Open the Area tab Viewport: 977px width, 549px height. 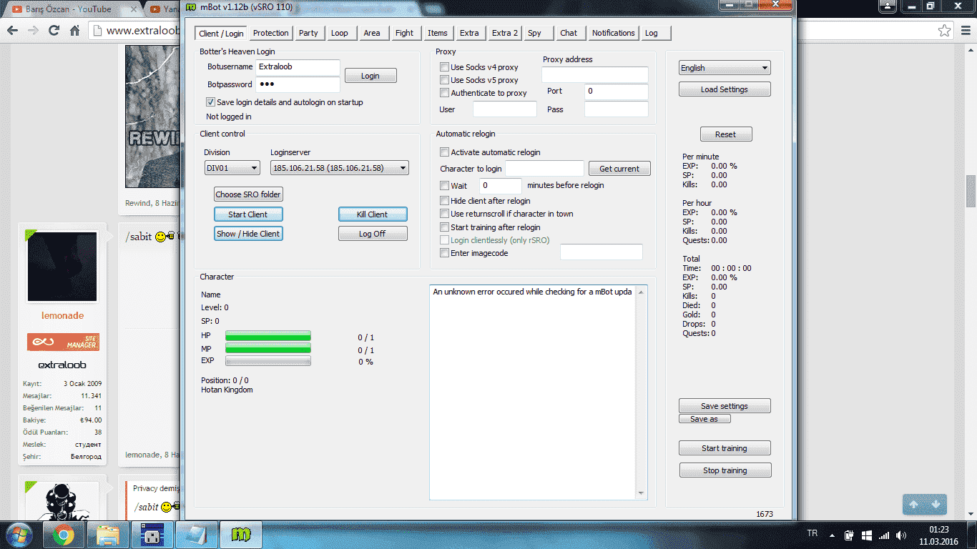(372, 33)
